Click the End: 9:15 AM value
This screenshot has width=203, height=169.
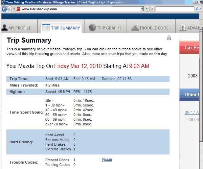(x=84, y=79)
